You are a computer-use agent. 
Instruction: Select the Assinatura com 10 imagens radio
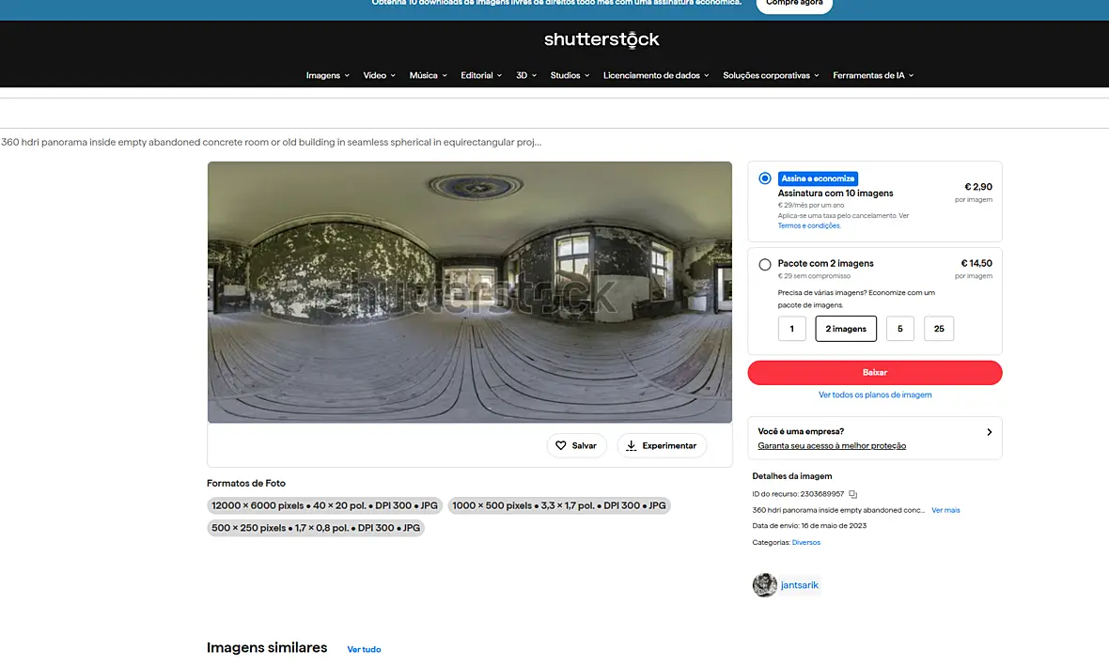(x=765, y=178)
